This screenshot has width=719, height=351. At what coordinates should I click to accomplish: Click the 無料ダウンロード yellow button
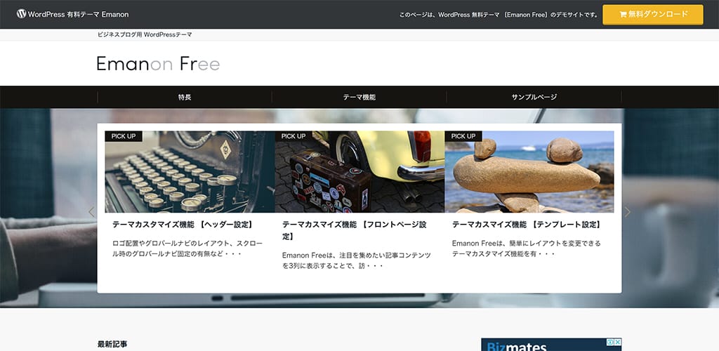[652, 15]
